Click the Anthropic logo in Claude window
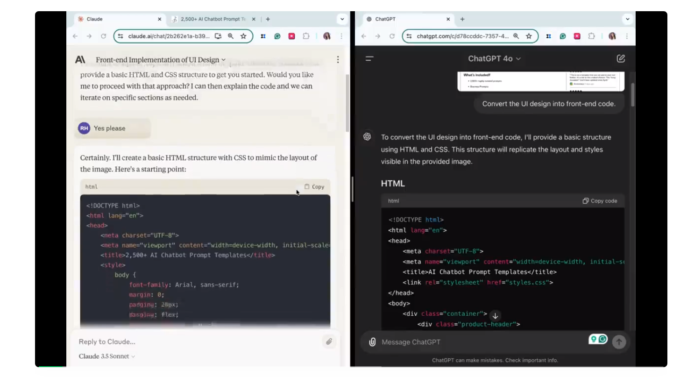Screen dimensions: 687x391 point(80,59)
